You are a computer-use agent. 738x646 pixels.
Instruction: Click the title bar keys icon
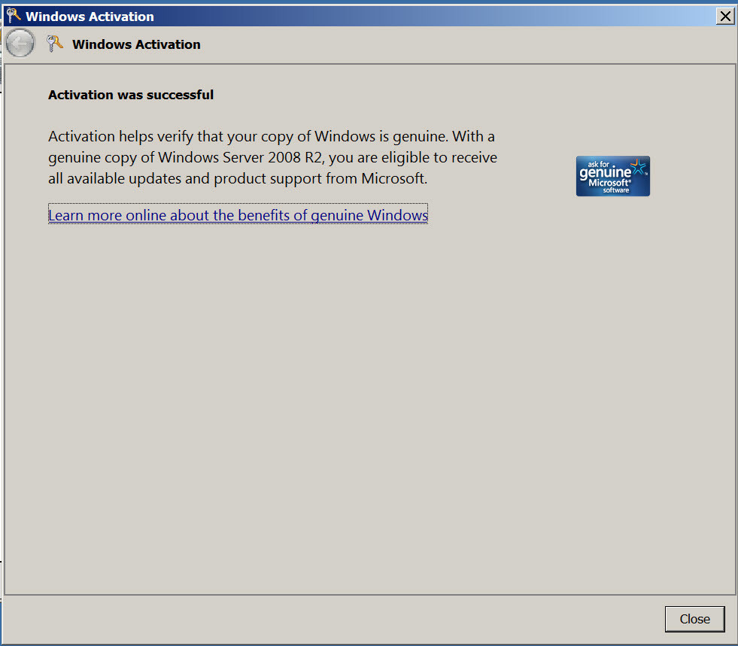click(14, 16)
